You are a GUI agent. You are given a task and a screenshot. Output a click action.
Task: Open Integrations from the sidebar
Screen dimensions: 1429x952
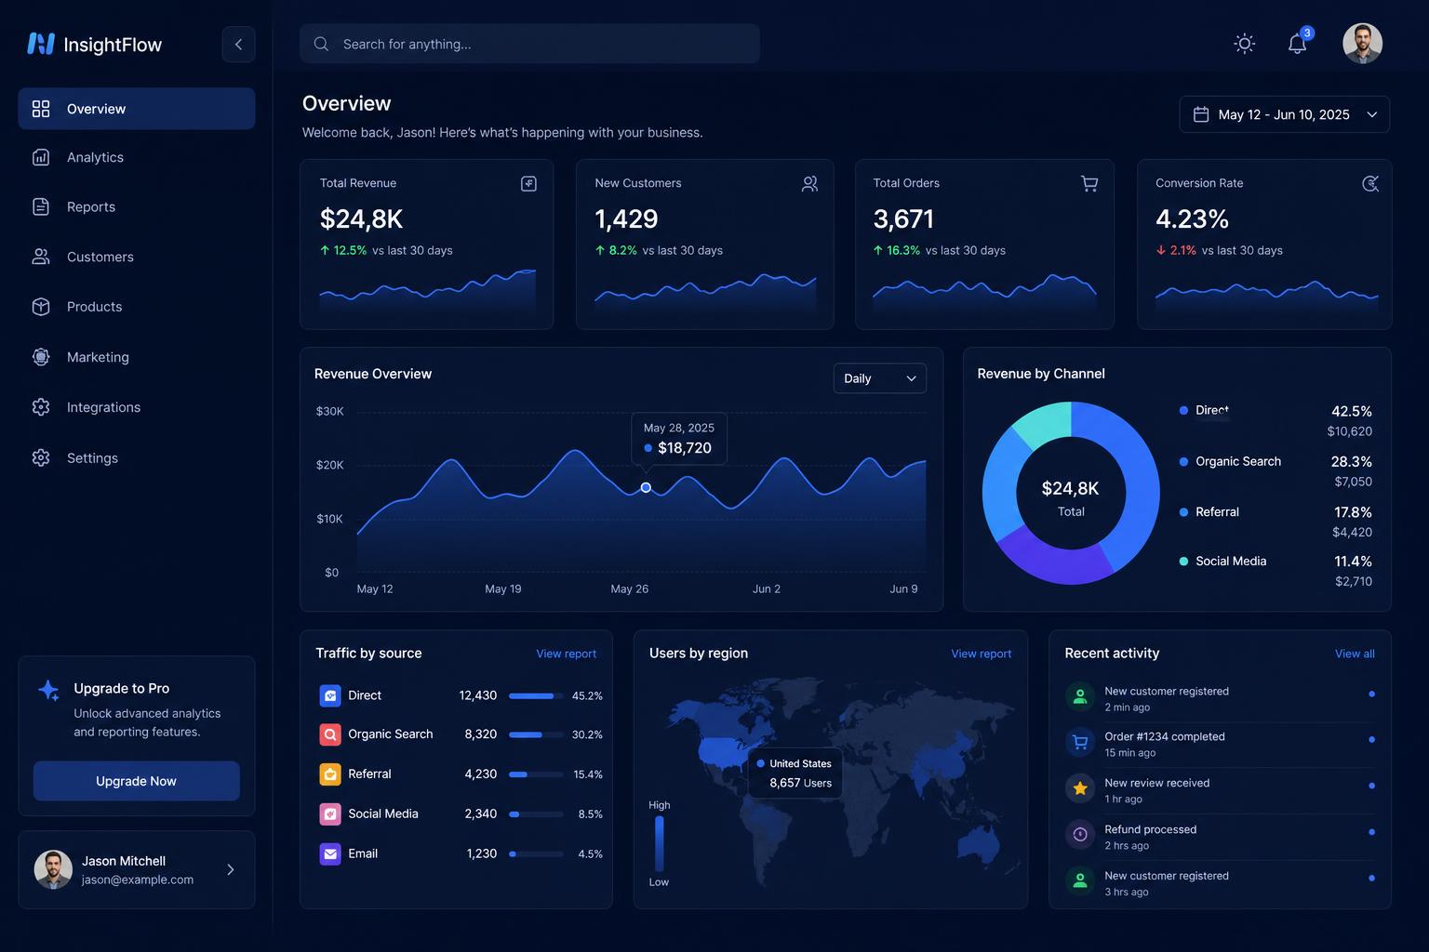tap(136, 407)
